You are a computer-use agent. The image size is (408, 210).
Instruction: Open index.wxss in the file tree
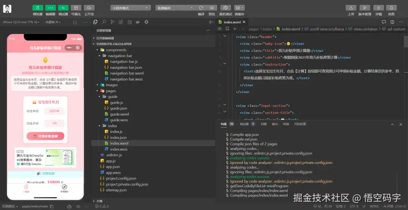tap(119, 149)
